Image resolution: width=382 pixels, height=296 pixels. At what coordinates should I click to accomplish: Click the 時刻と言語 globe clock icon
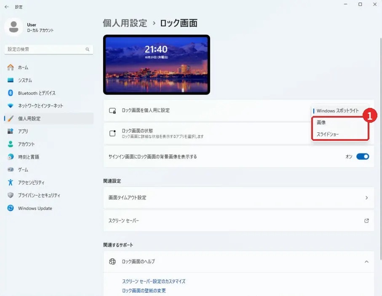point(11,157)
